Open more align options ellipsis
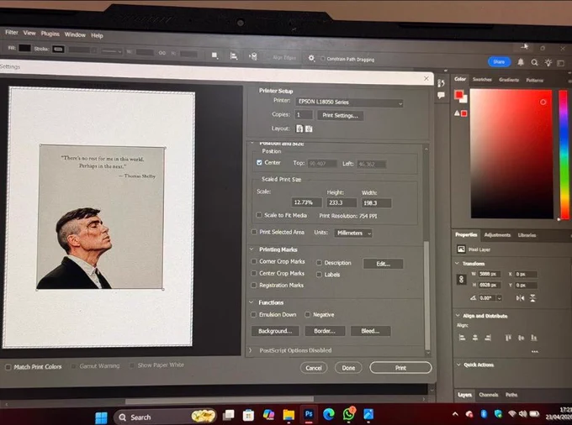This screenshot has height=425, width=572. tap(535, 352)
